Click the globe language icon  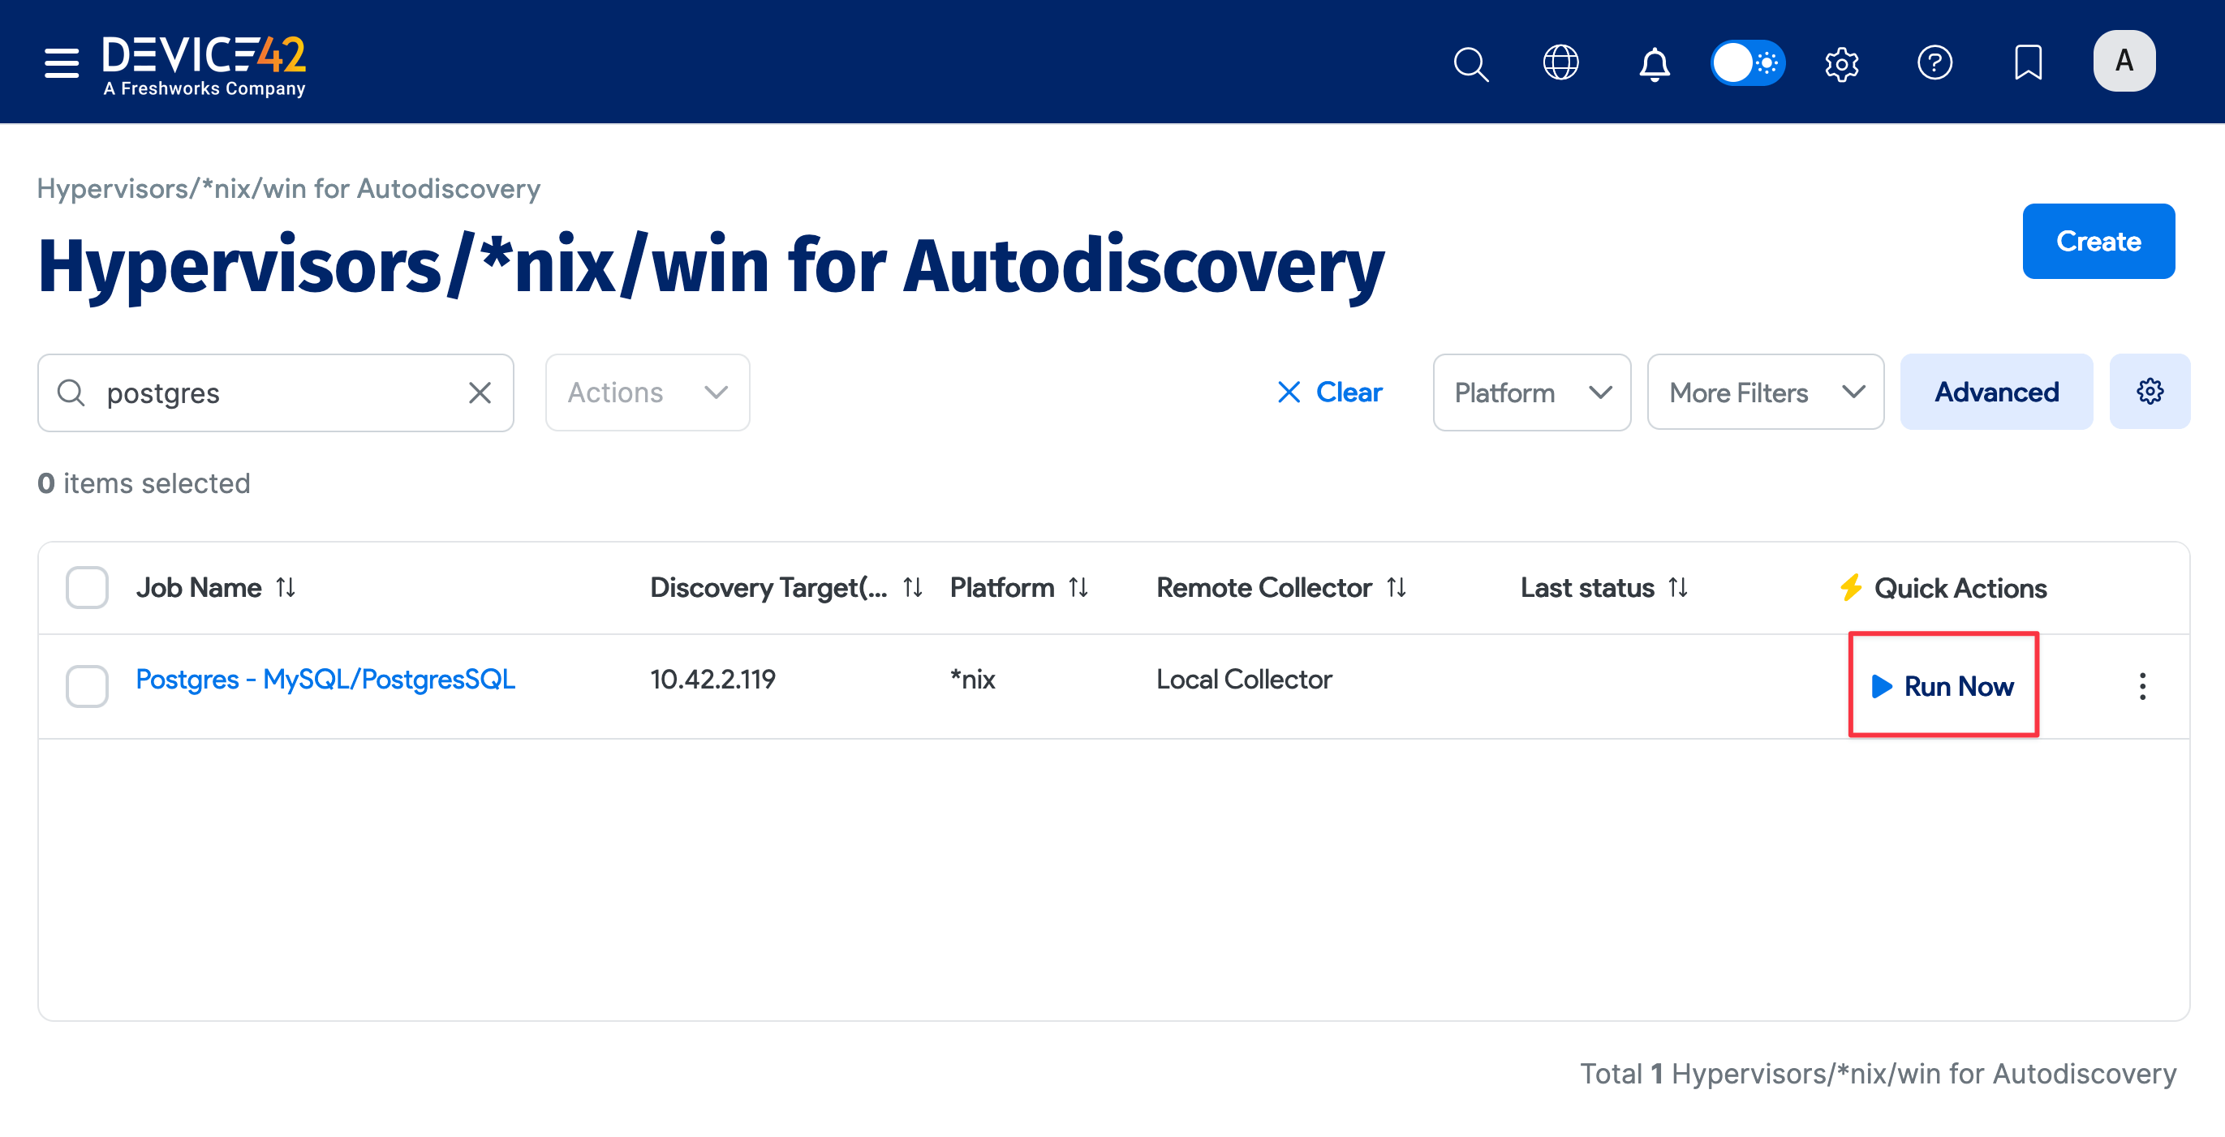[1560, 63]
